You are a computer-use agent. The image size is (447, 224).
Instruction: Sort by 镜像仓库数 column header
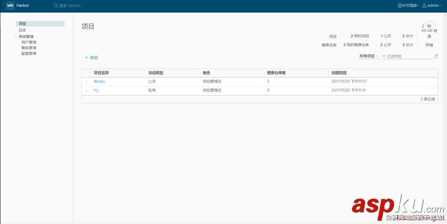(x=276, y=73)
